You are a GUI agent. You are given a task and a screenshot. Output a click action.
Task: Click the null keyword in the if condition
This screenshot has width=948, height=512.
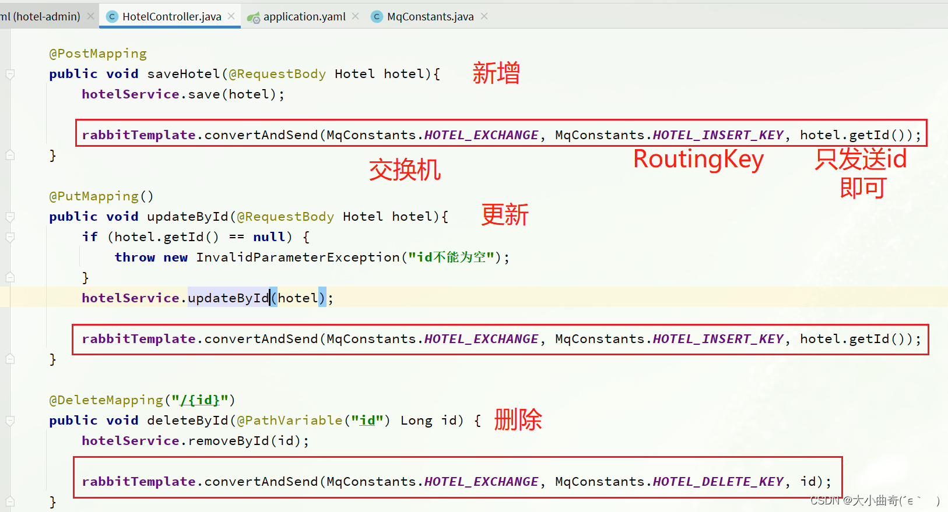tap(269, 237)
